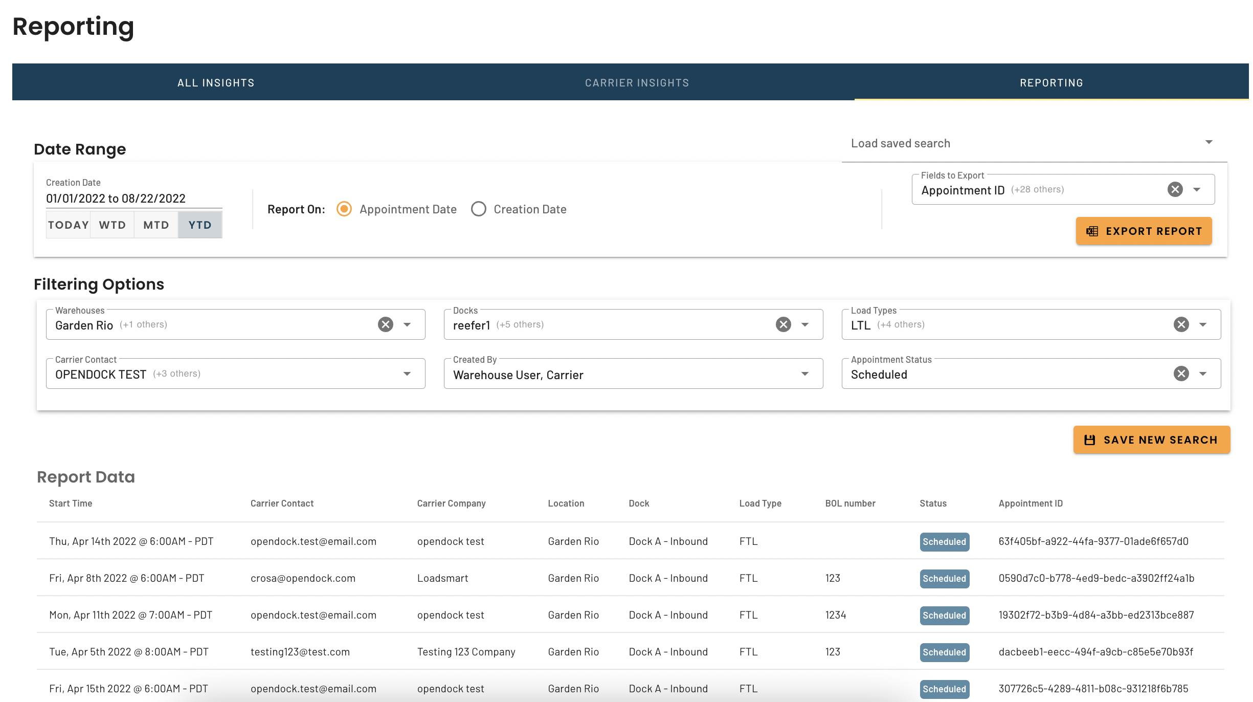This screenshot has width=1253, height=702.
Task: Sort by the Status column header
Action: pyautogui.click(x=933, y=503)
